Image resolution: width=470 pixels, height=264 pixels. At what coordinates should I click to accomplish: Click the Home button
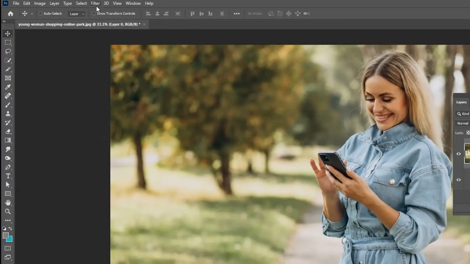[x=11, y=13]
